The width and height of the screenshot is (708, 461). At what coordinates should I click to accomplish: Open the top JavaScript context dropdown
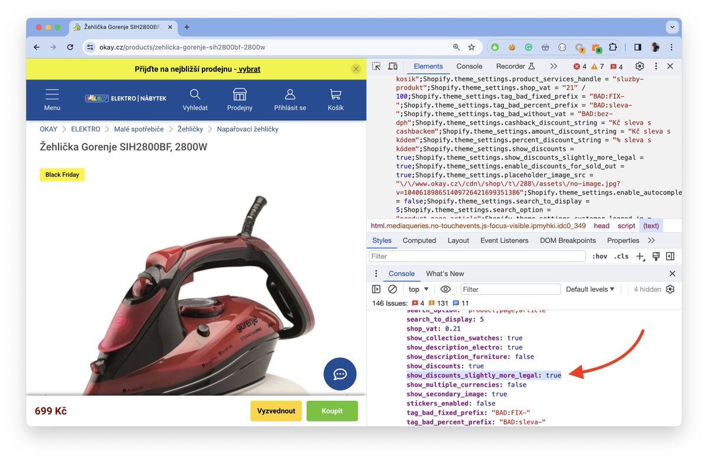419,289
